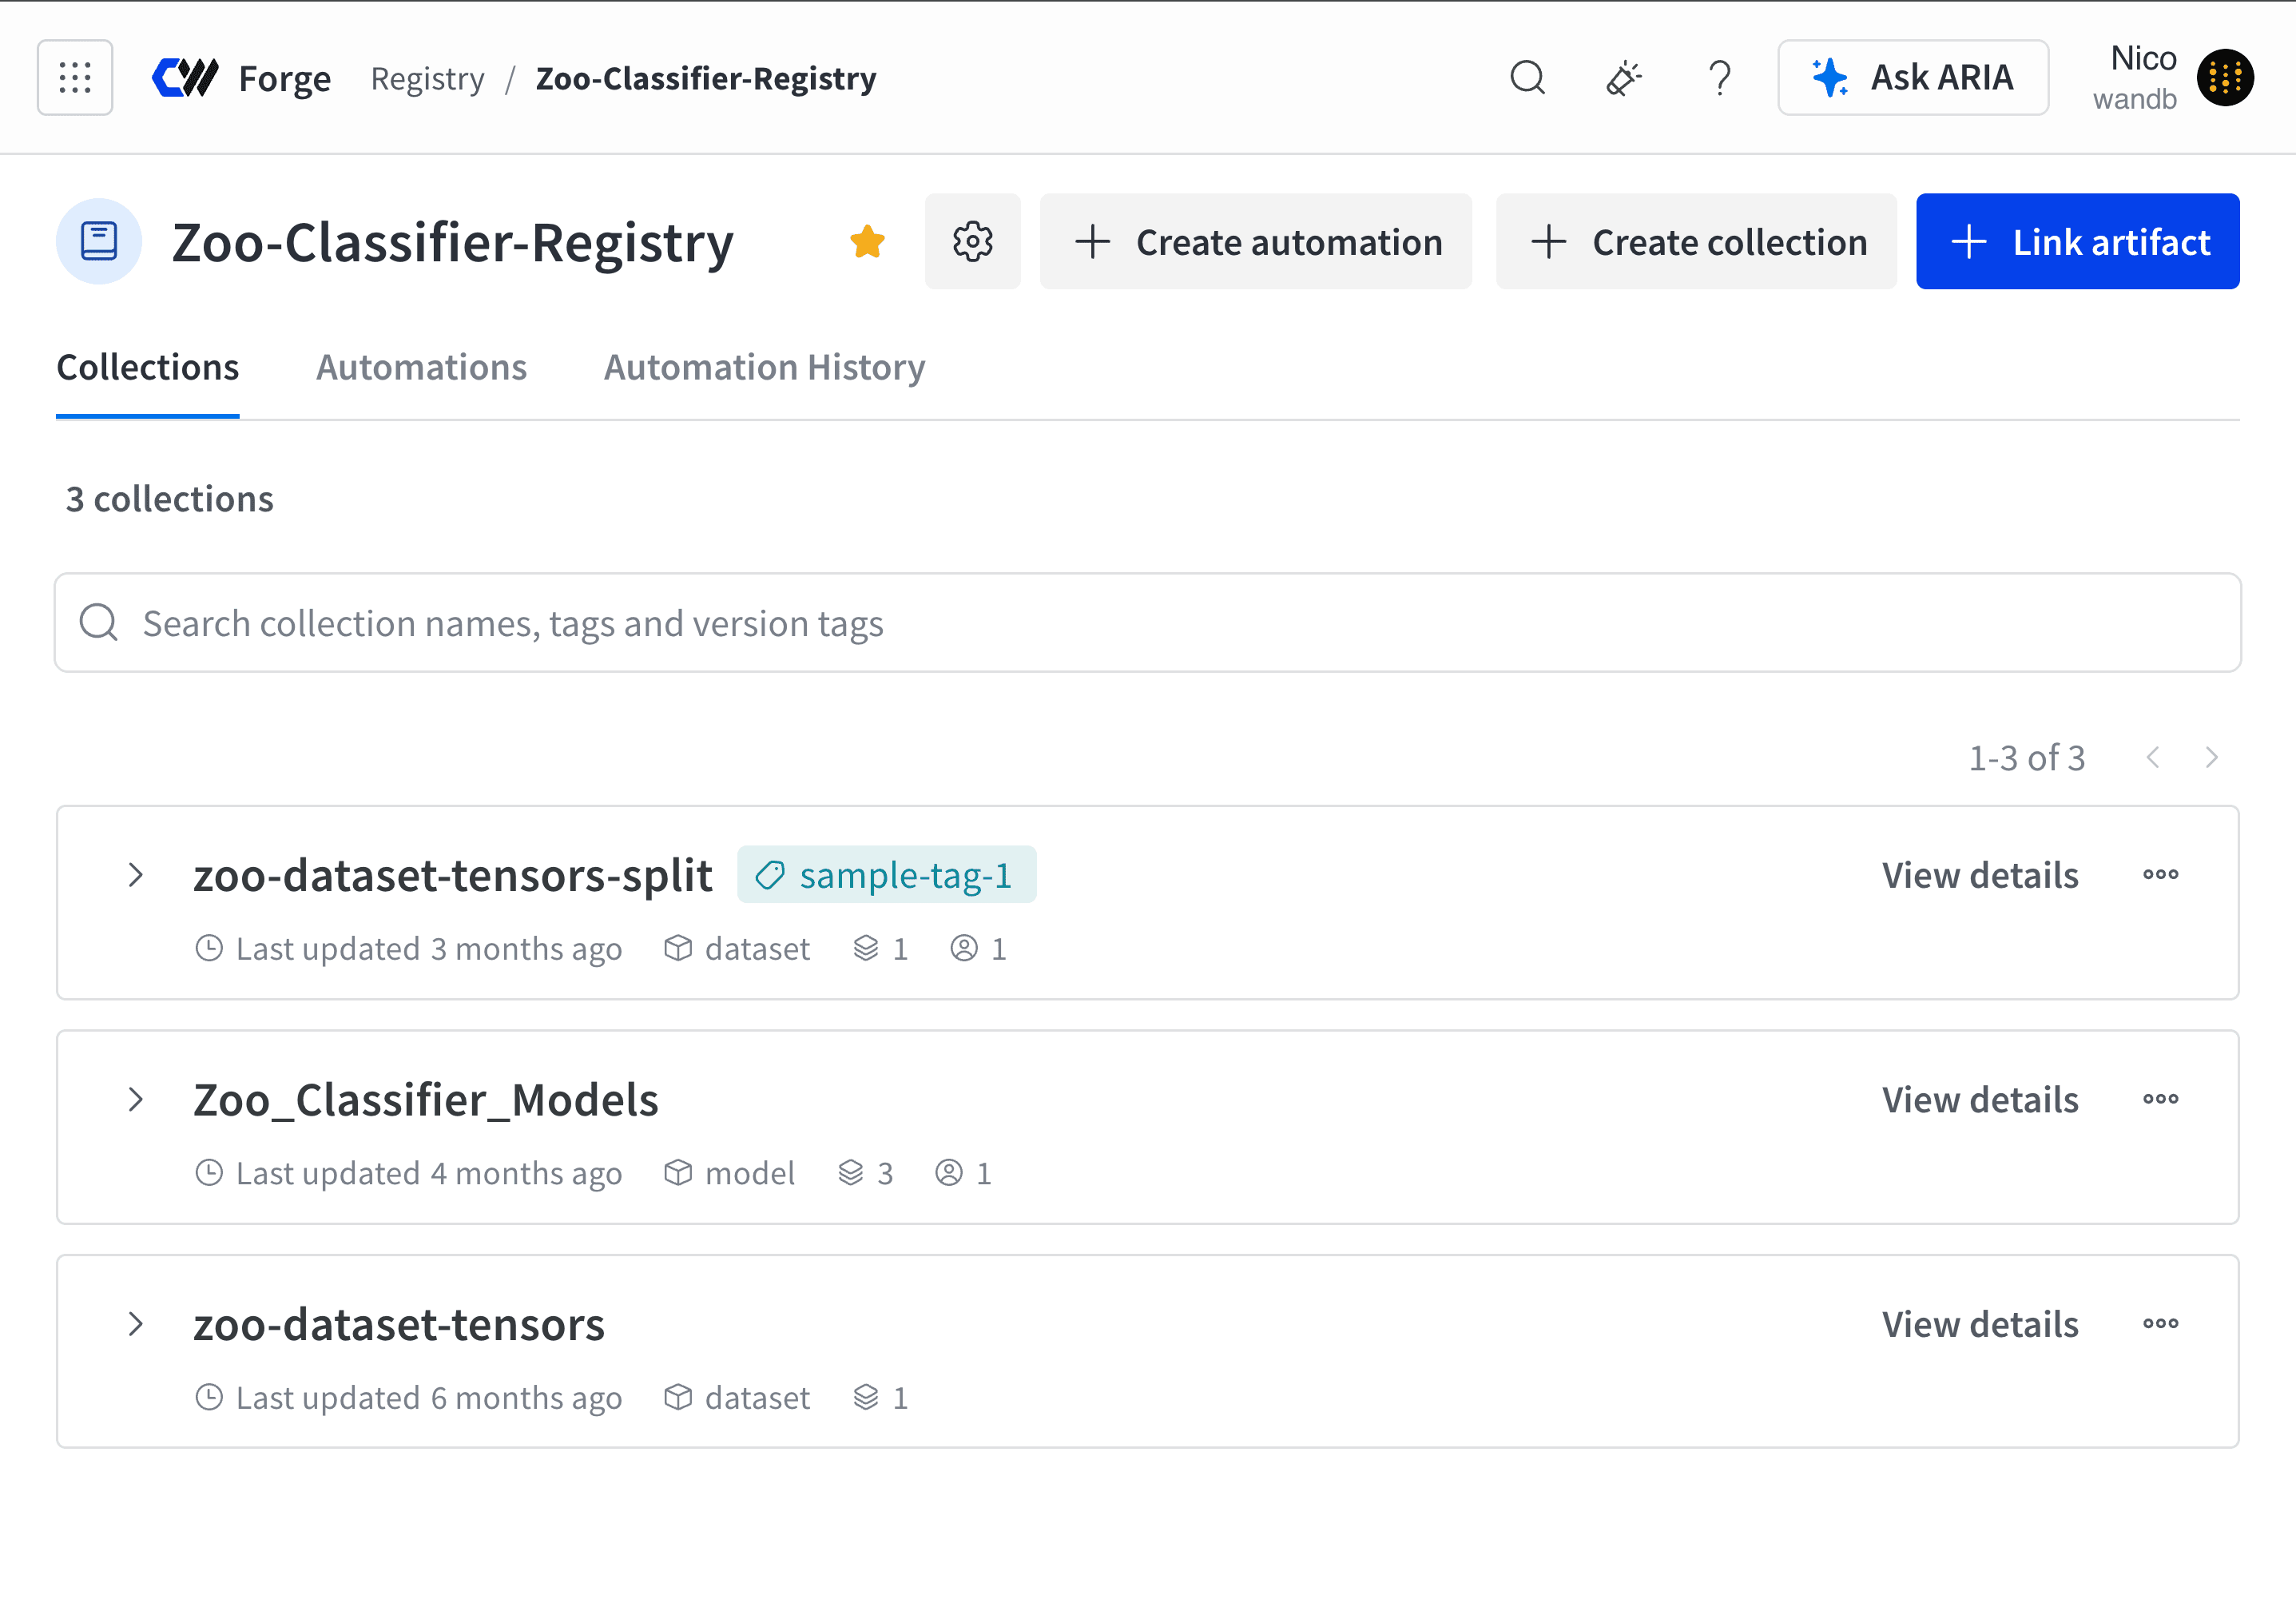2296x1619 pixels.
Task: Click the model type label
Action: click(x=749, y=1173)
